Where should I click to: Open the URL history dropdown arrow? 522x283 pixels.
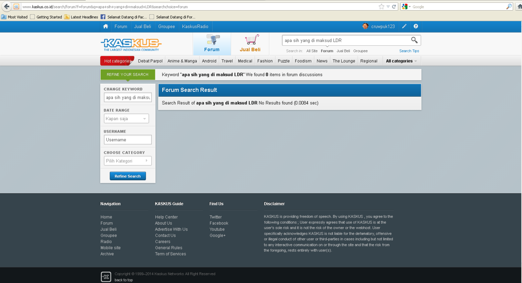[x=388, y=7]
